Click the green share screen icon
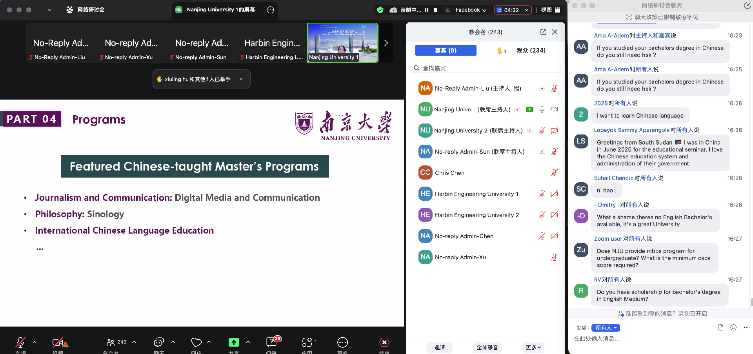Image resolution: width=753 pixels, height=354 pixels. pyautogui.click(x=234, y=342)
